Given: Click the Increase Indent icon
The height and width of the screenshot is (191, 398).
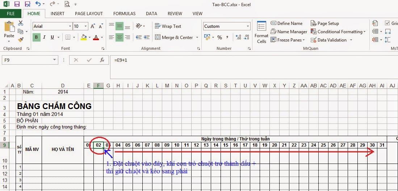Looking at the screenshot, I should (x=147, y=37).
